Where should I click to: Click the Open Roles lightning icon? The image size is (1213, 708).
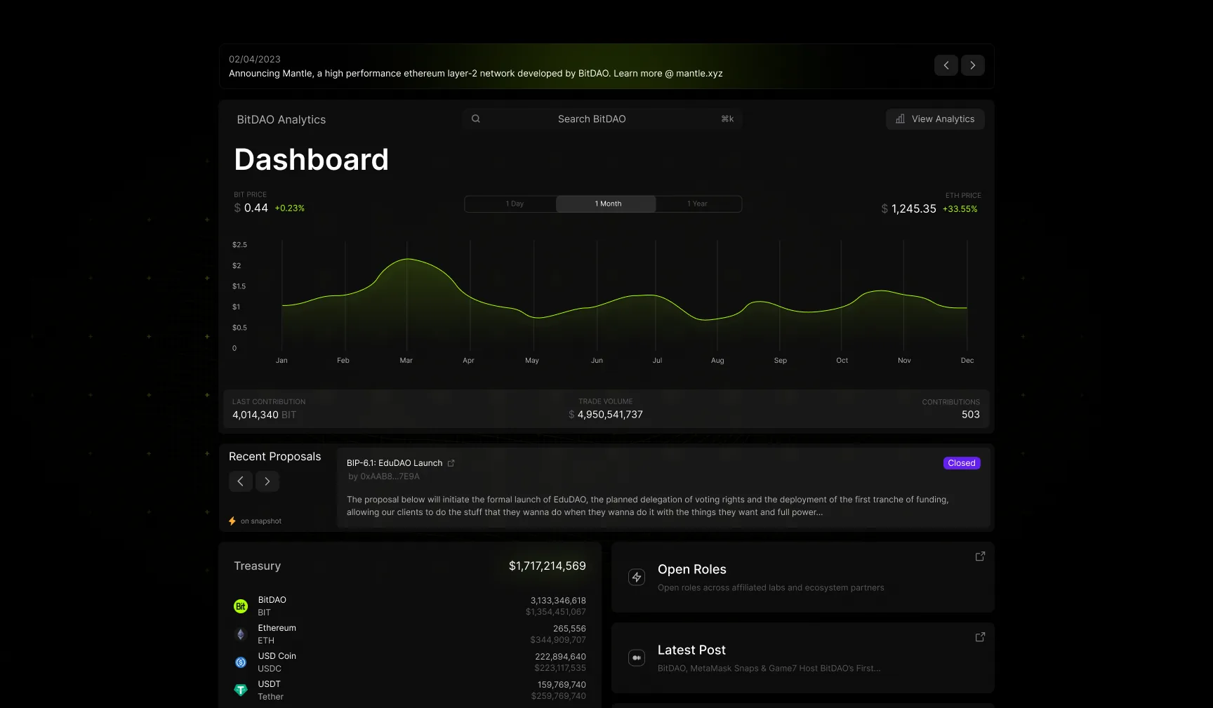pyautogui.click(x=637, y=577)
